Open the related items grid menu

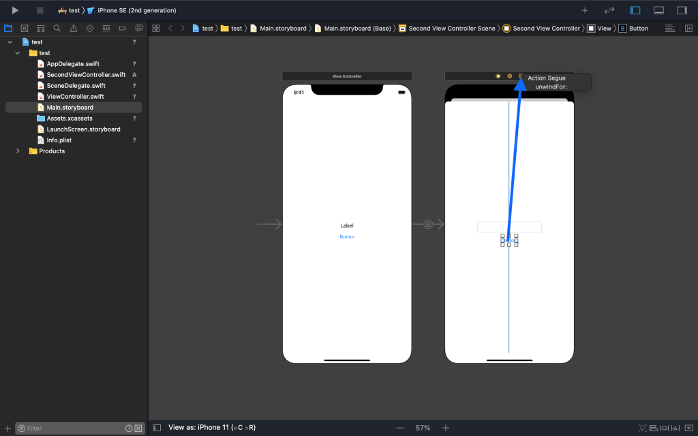click(156, 29)
